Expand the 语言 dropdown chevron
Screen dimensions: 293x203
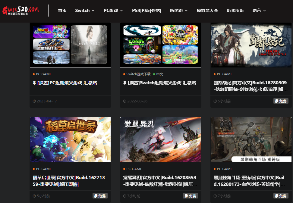264,11
